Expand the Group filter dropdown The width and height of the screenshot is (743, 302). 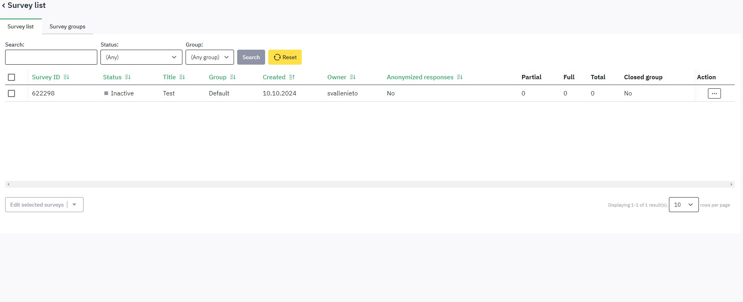(210, 57)
